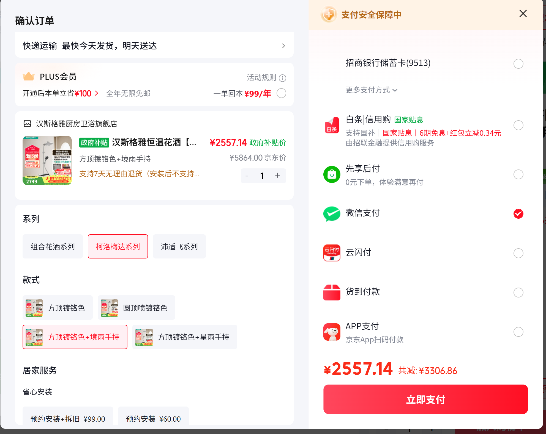The height and width of the screenshot is (434, 546).
Task: Click the 云闪付 UnionPay logo icon
Action: pyautogui.click(x=332, y=253)
